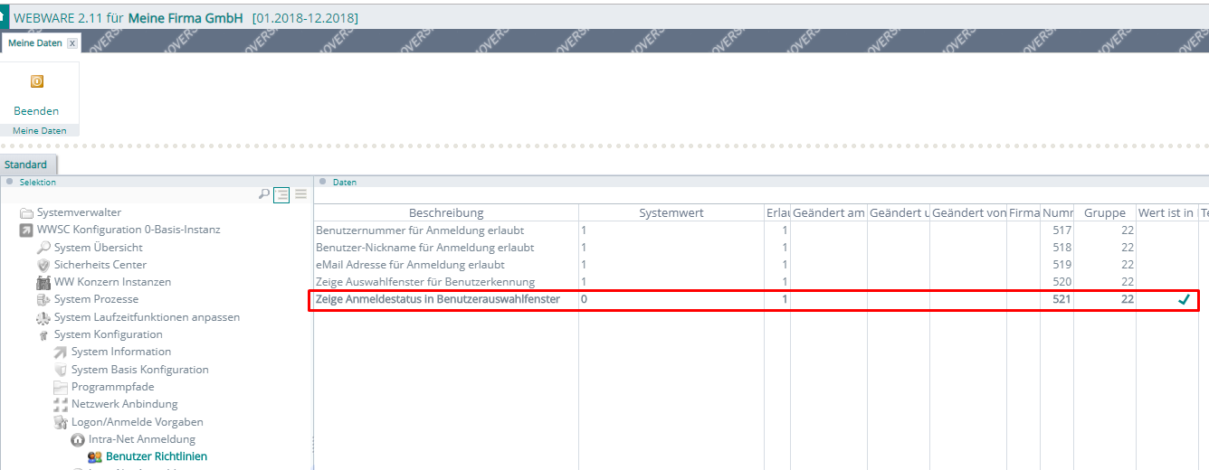
Task: Click the Benutzer Richtlinien users icon
Action: [x=95, y=457]
